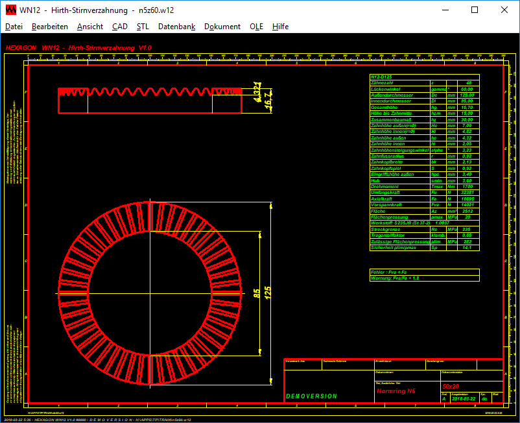Click the 'Normring N5' title block text
This screenshot has width=520, height=423.
tap(396, 391)
